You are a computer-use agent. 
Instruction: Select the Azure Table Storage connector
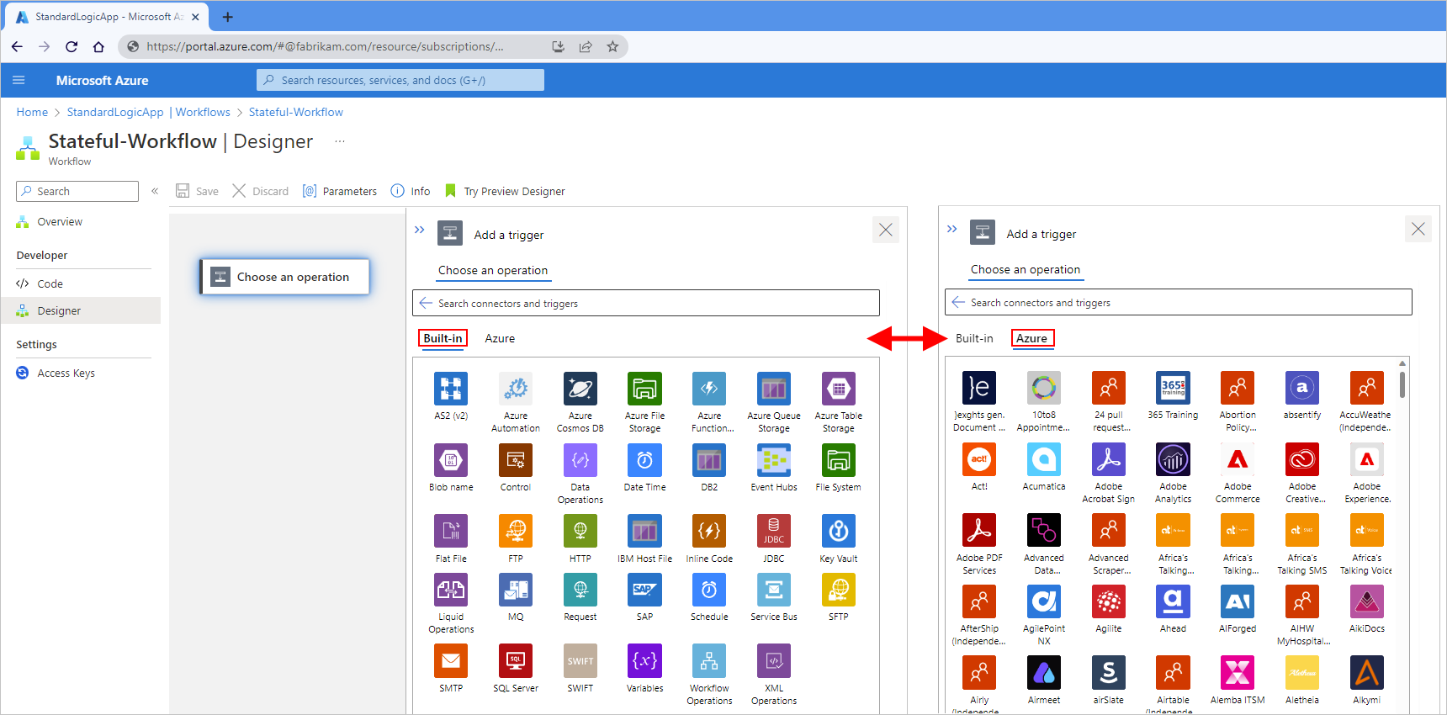(x=839, y=389)
